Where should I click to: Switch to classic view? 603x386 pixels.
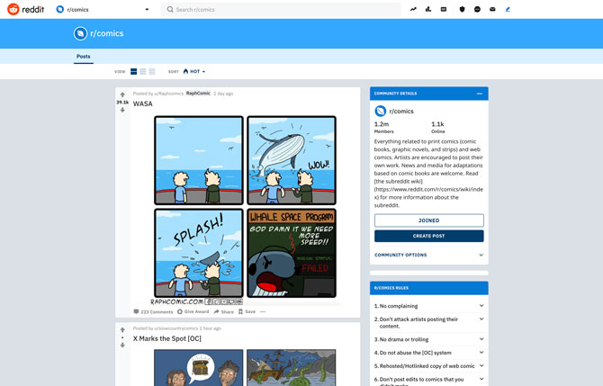pos(143,71)
